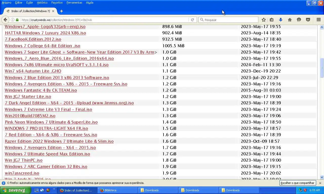324x194 pixels.
Task: Open the site information icon in address bar
Action: pyautogui.click(x=12, y=20)
